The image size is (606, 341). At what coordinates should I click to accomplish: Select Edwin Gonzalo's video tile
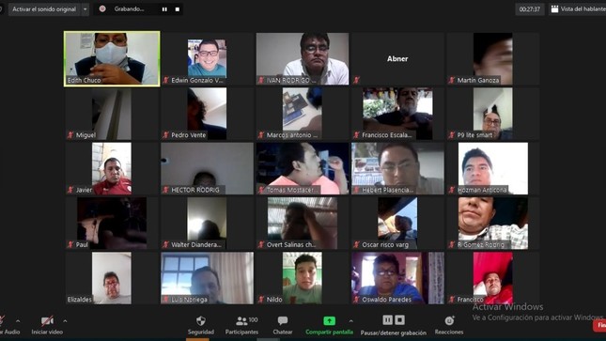[207, 59]
